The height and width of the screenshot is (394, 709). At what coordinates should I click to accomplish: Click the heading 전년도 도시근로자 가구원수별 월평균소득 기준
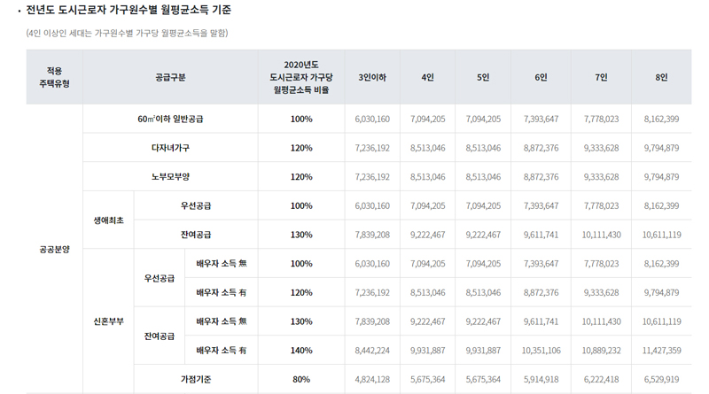[x=129, y=10]
